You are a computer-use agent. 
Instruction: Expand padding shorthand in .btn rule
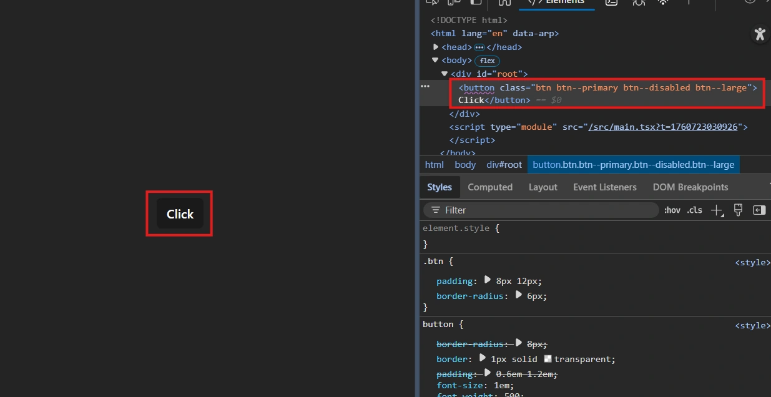pyautogui.click(x=488, y=280)
